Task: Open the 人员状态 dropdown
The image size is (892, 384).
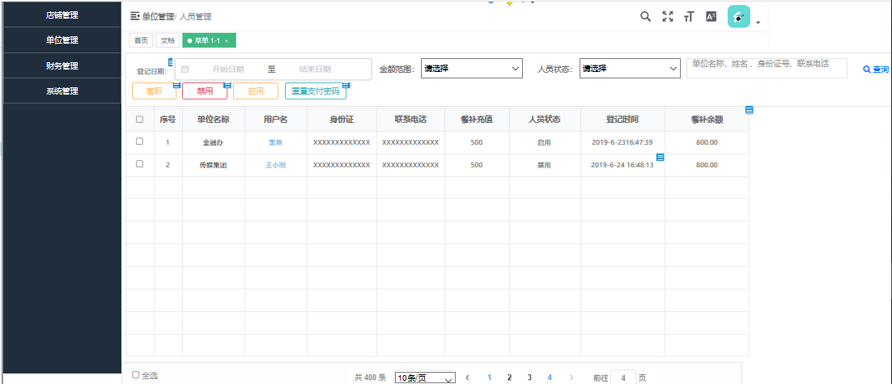Action: 630,68
